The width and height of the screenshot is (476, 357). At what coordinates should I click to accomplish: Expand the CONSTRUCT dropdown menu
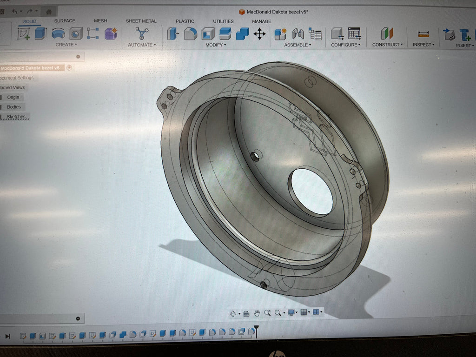point(387,45)
